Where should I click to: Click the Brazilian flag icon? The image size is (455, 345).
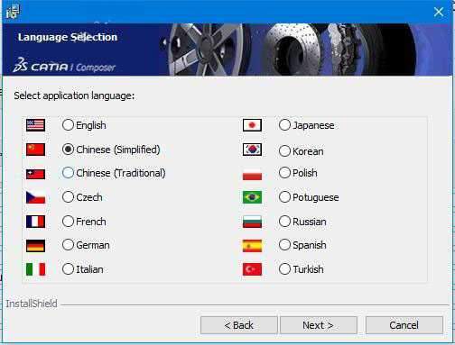tap(252, 197)
